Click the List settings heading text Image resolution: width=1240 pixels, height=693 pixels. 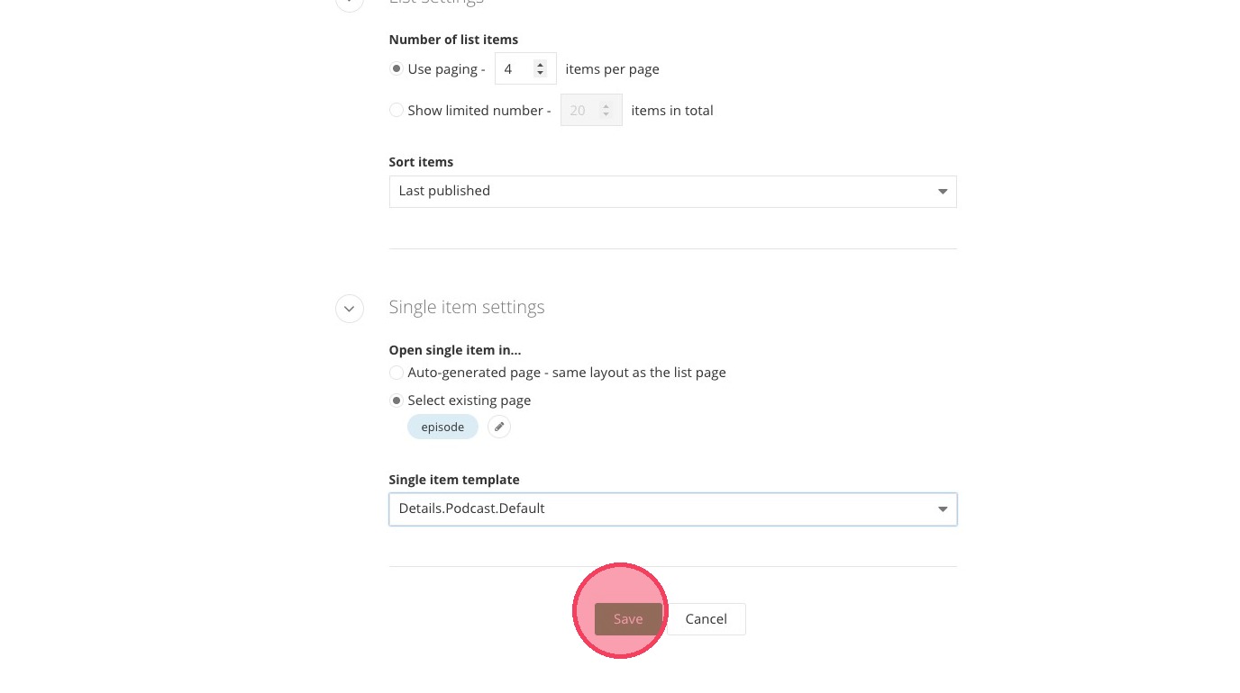click(x=436, y=3)
